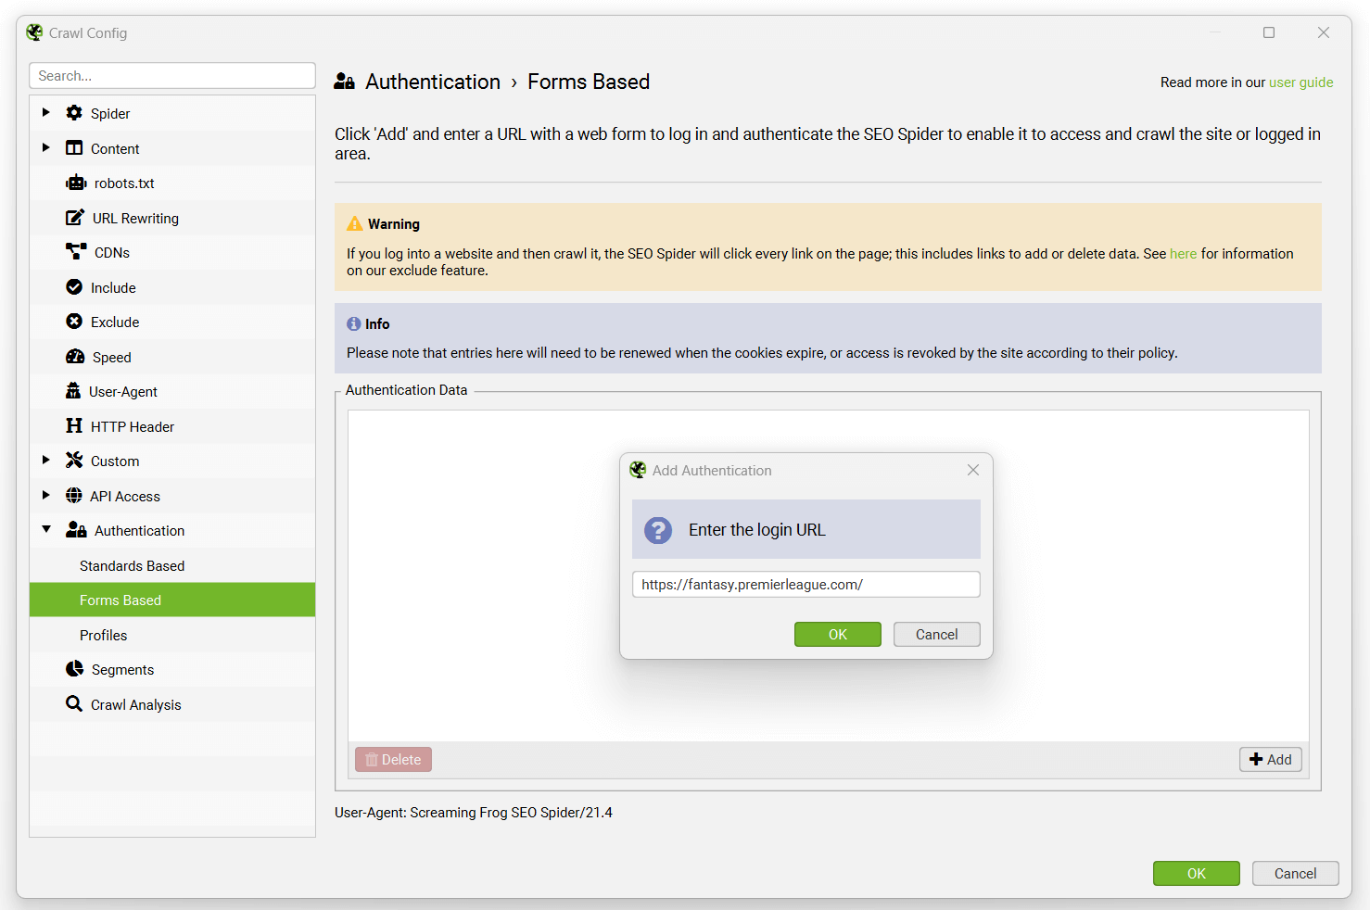Click the URL Rewriting pencil icon
Image resolution: width=1370 pixels, height=910 pixels.
pos(75,217)
